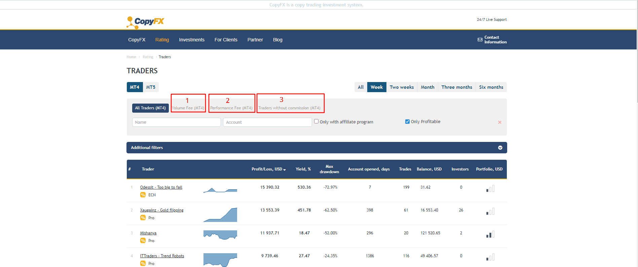Focus the Account search field

point(267,122)
